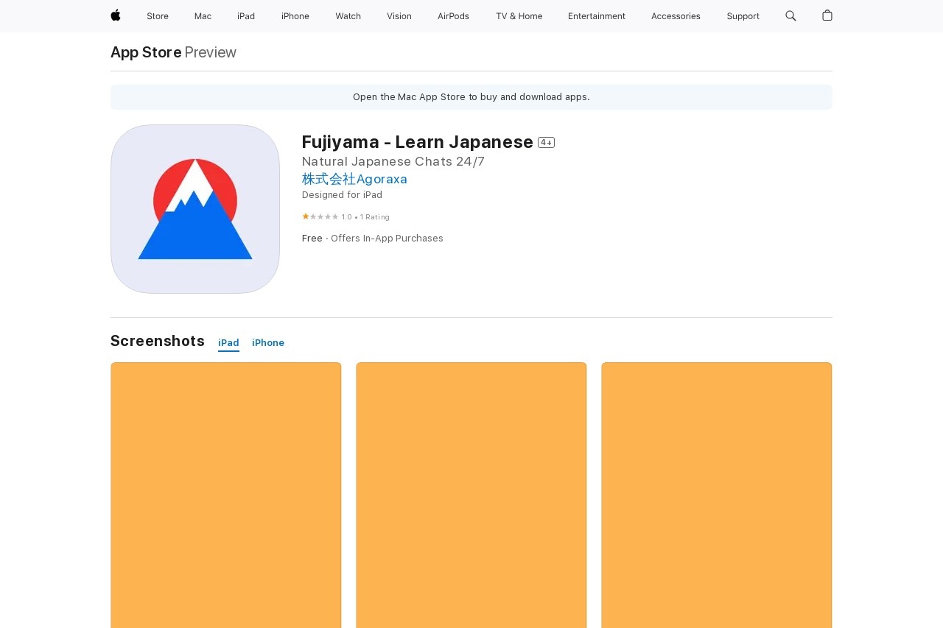Open the Mac menu item
This screenshot has height=628, width=943.
[203, 16]
